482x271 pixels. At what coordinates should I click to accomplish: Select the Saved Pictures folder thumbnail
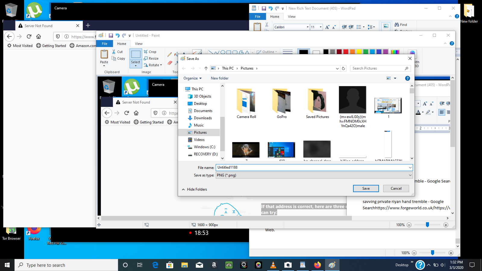click(318, 103)
